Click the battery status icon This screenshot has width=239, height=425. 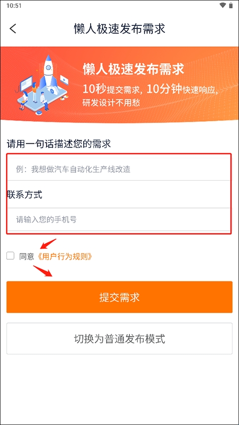[231, 5]
